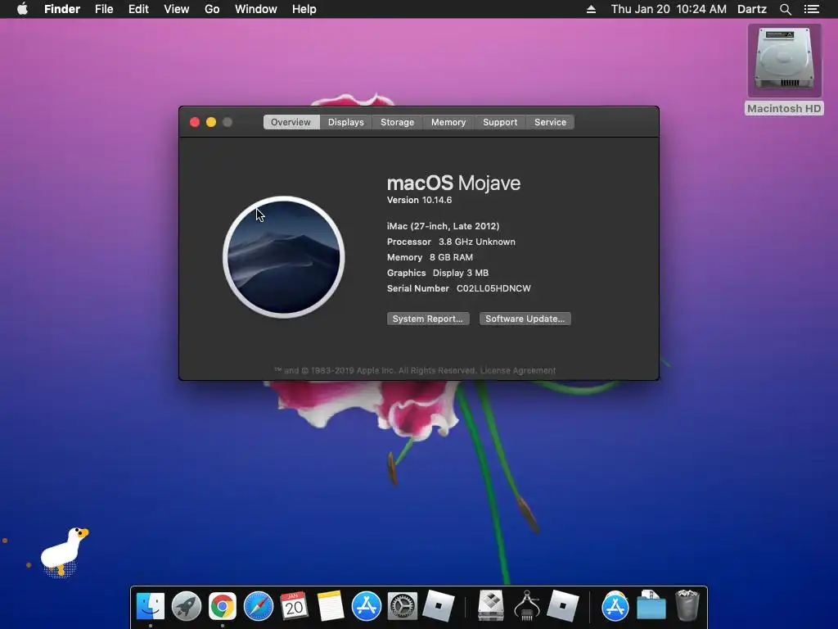
Task: Open Boot Camp Assistant in Dock
Action: 491,606
